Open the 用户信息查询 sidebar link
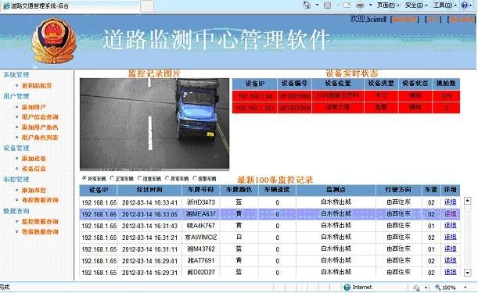This screenshot has height=293, width=478. click(40, 117)
